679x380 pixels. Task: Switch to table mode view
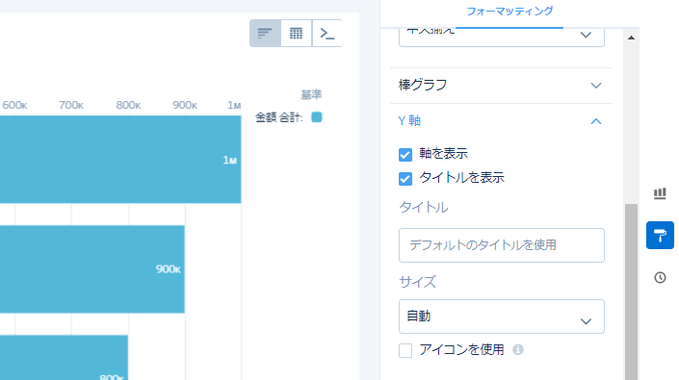pos(297,34)
